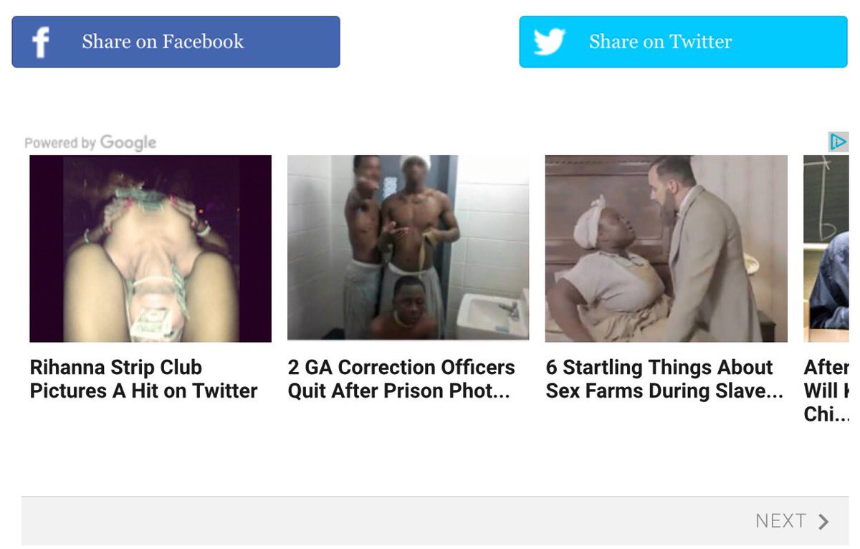Viewport: 860px width, 549px height.
Task: Read 'Rihanna Strip Club Pictures' headline
Action: pyautogui.click(x=143, y=379)
